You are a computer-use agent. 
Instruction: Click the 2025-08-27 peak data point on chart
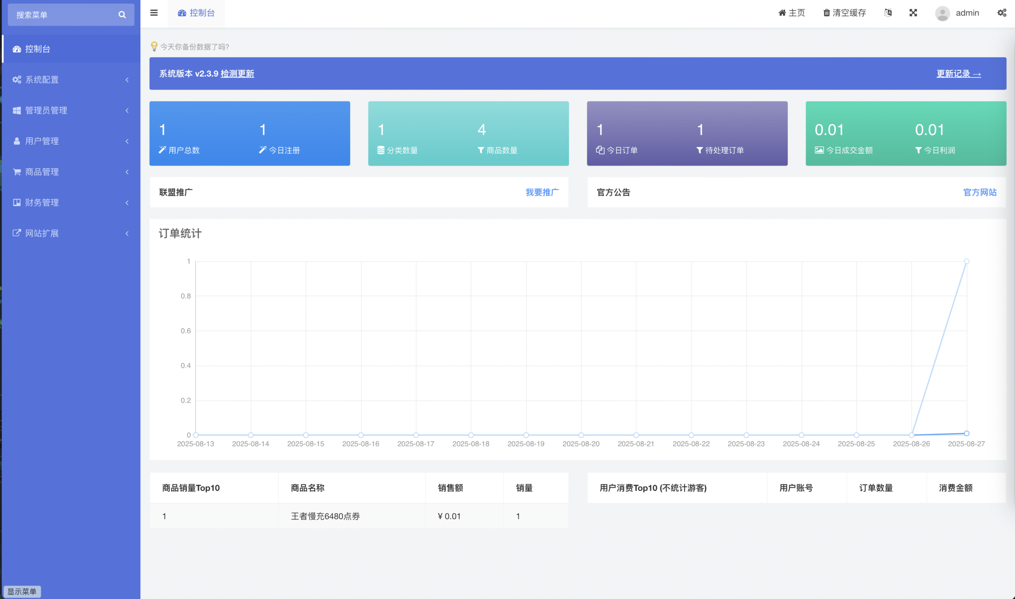click(x=967, y=261)
